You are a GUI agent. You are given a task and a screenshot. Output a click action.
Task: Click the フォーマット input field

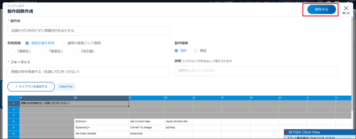point(88,72)
